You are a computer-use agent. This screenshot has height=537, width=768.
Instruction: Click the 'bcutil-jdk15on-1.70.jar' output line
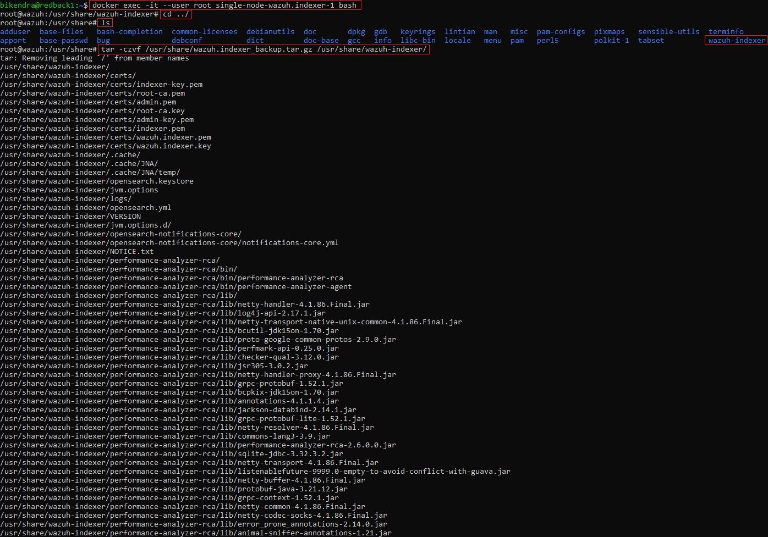click(169, 330)
